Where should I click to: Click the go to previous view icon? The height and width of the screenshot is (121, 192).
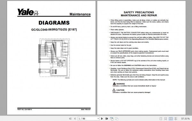[112, 118]
